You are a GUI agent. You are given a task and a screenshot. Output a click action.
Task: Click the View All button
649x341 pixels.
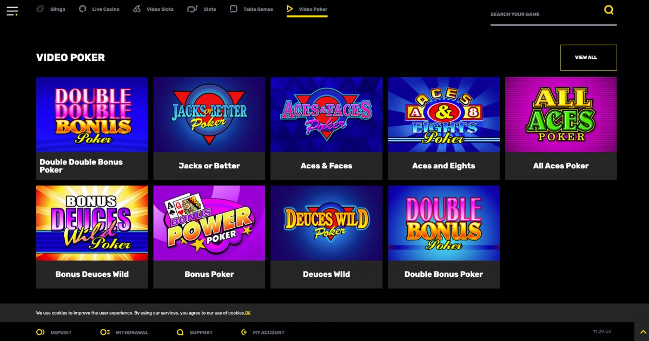point(588,58)
